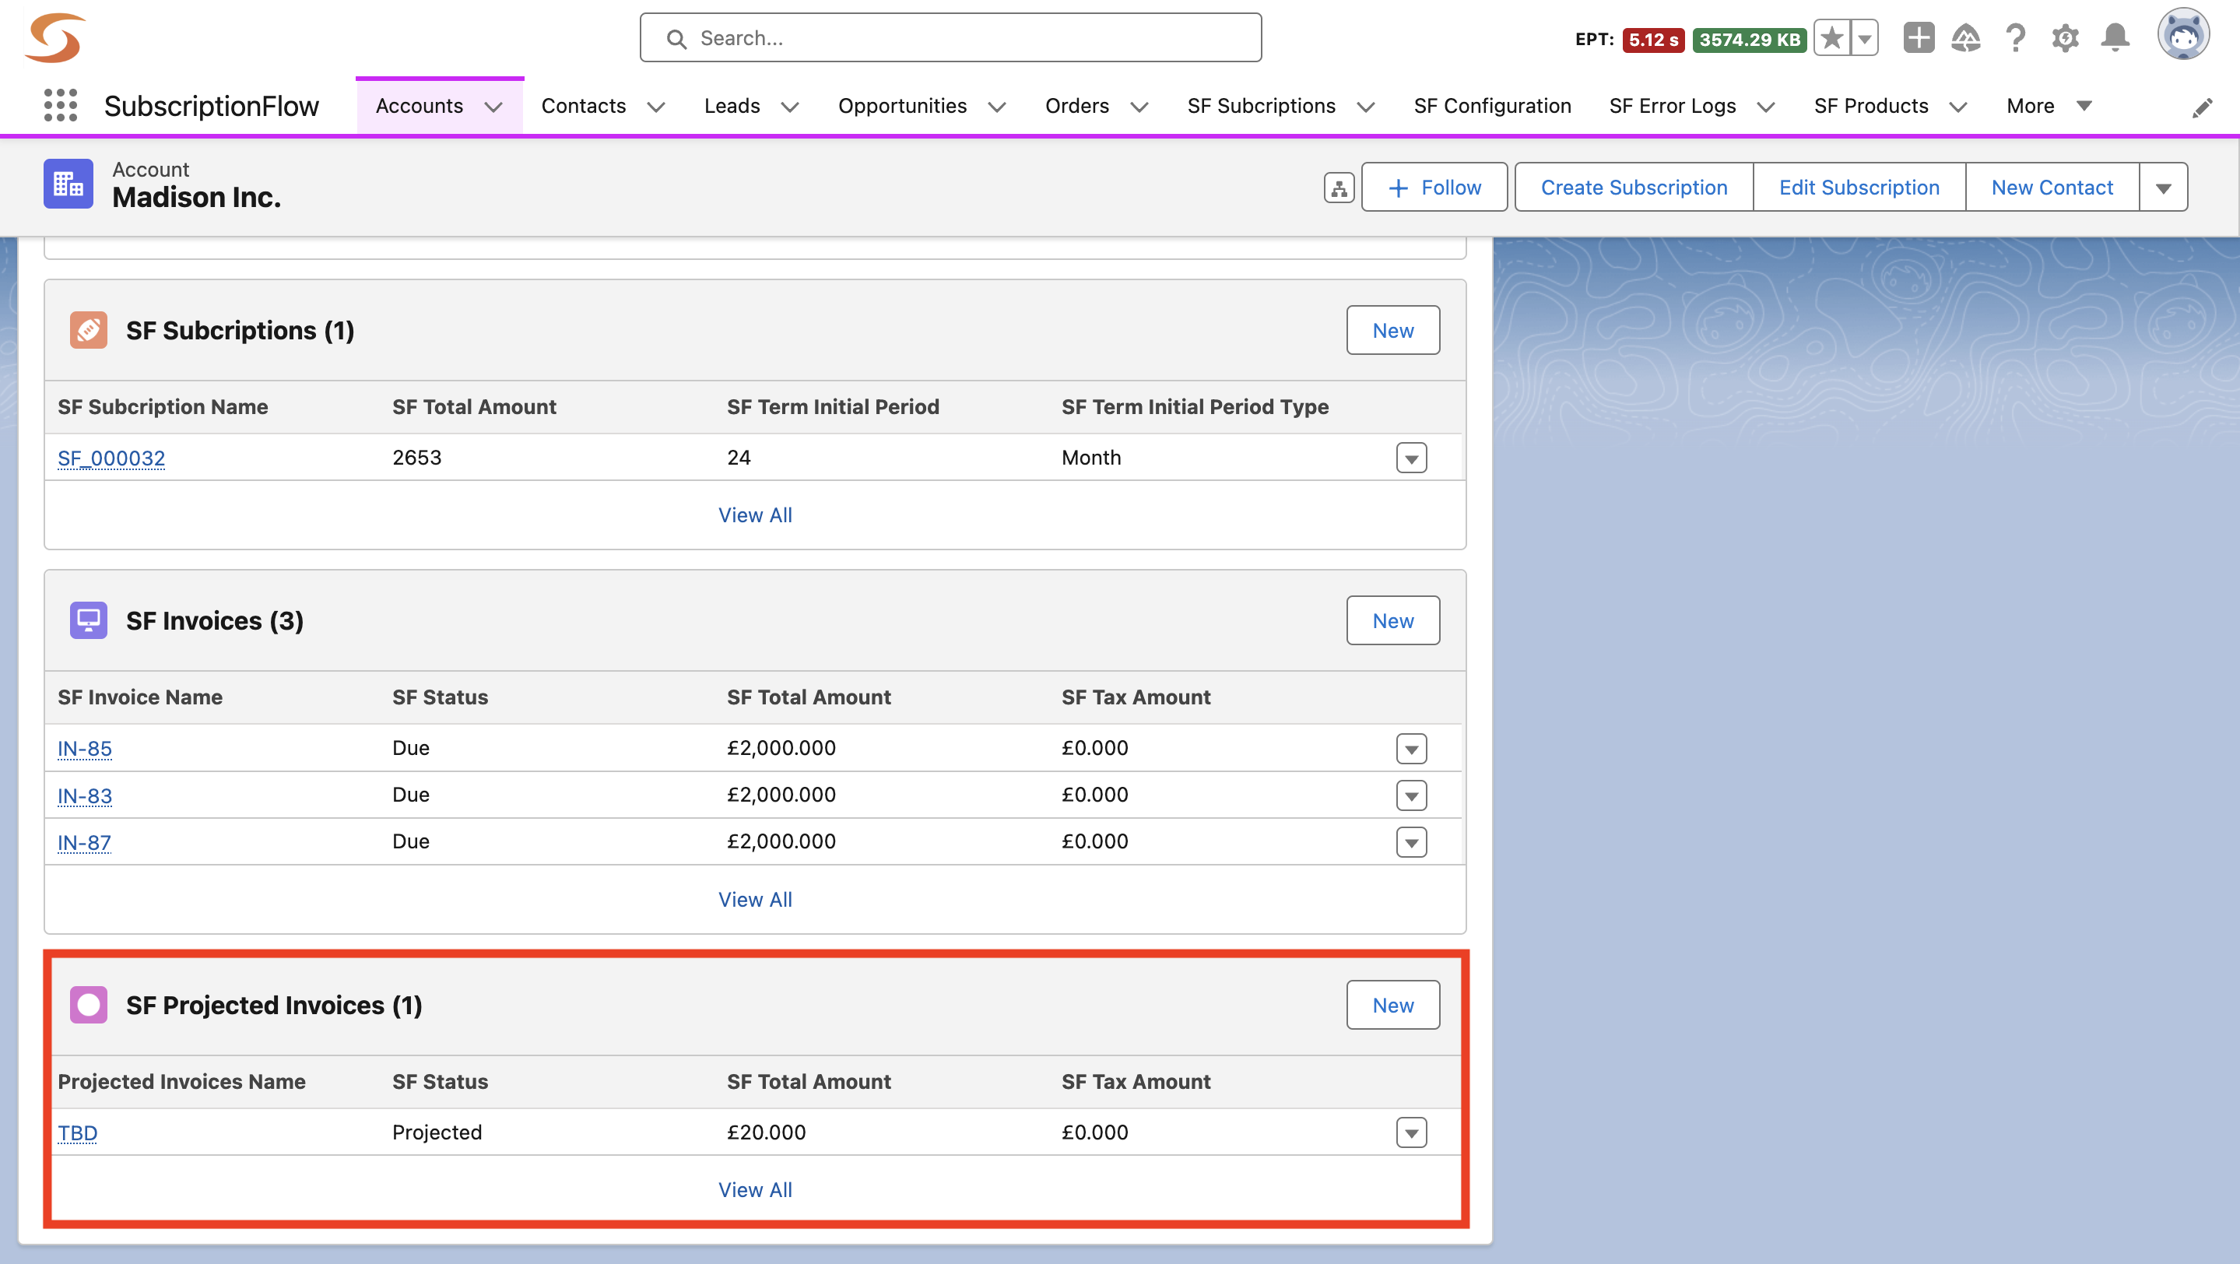The image size is (2240, 1264).
Task: Expand the Contacts tab chevron
Action: point(657,107)
